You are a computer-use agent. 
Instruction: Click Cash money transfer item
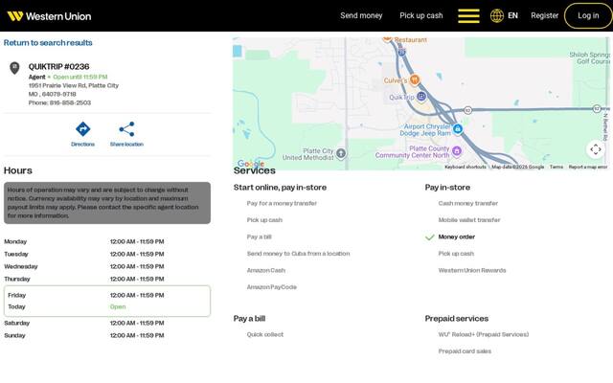click(x=468, y=203)
